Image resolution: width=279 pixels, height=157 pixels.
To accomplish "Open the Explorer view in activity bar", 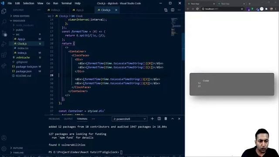I will [x=4, y=11].
